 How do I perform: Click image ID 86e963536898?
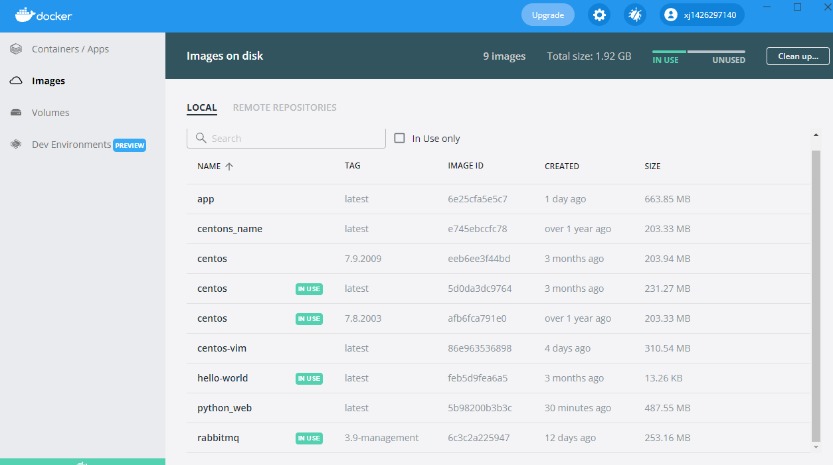pos(480,348)
